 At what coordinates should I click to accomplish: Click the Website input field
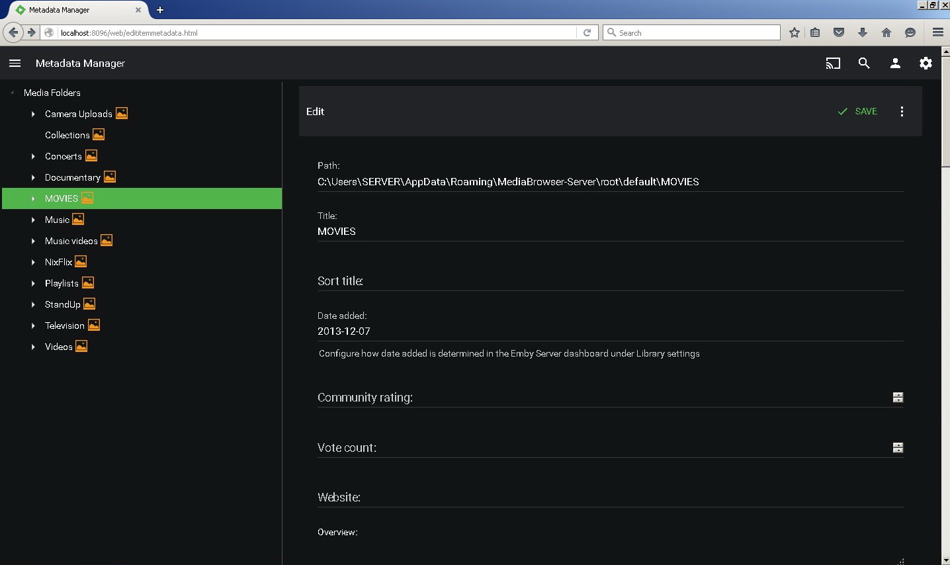coord(610,498)
